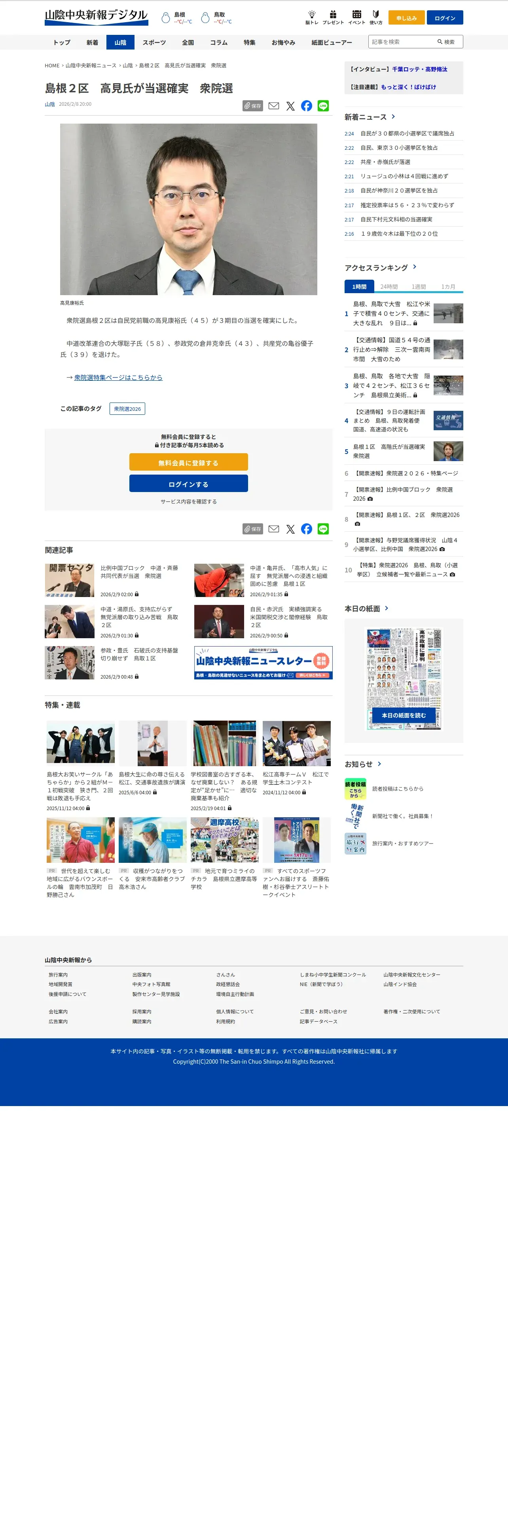Click 無料会員に登録する button
The width and height of the screenshot is (508, 1526).
click(189, 462)
